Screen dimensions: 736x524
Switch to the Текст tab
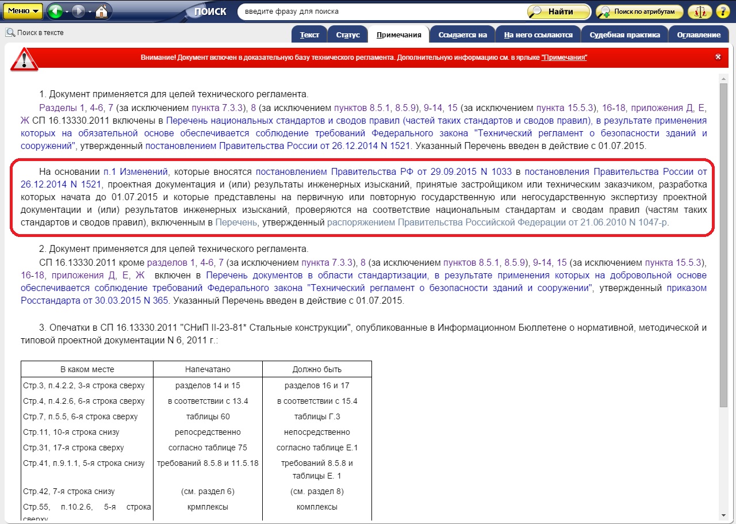pos(309,35)
